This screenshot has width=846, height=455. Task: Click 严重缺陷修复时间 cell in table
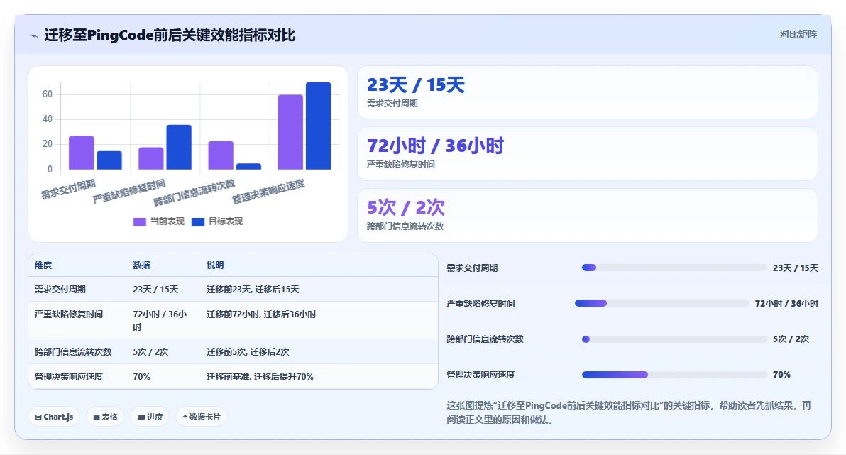coord(69,314)
